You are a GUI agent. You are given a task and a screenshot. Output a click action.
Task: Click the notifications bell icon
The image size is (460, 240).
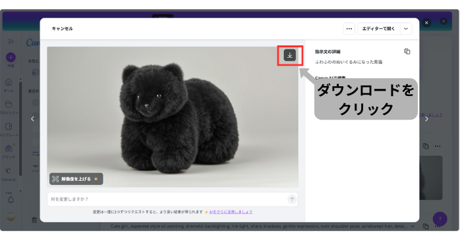click(x=11, y=200)
